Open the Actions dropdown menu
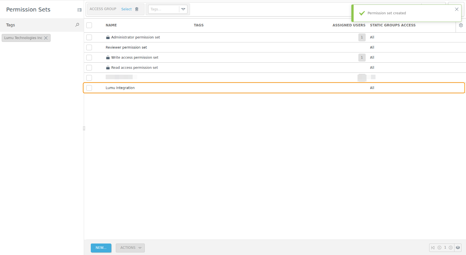This screenshot has width=466, height=255. click(130, 248)
